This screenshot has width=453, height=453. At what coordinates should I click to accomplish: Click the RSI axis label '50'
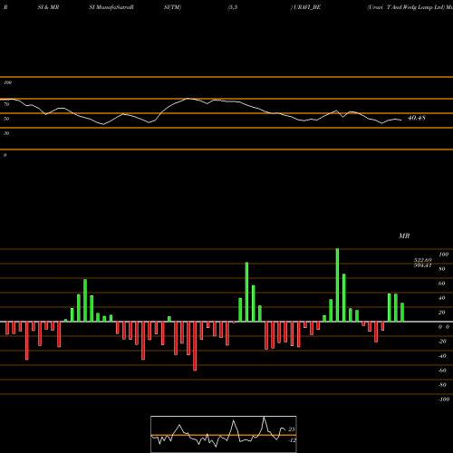point(6,119)
